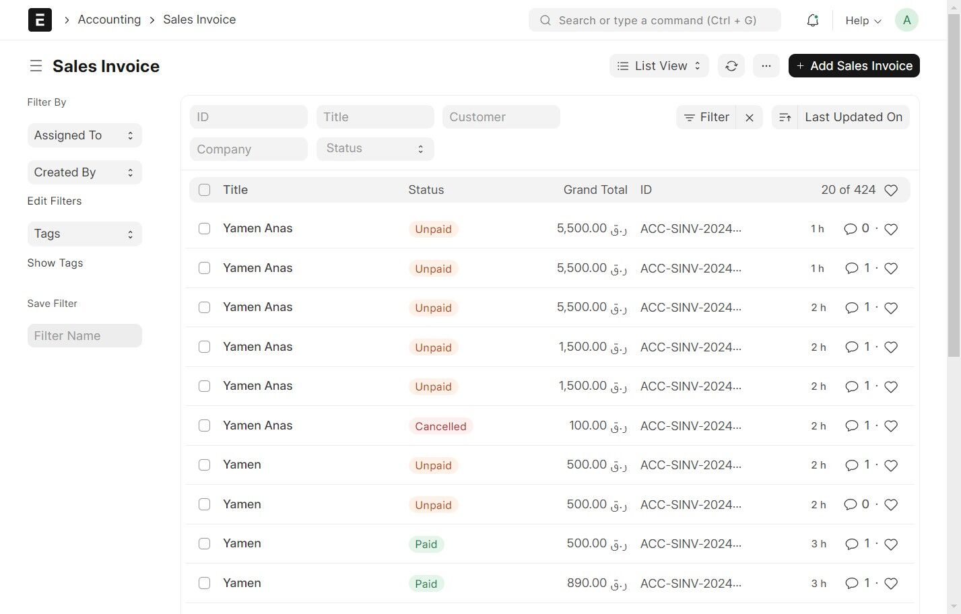
Task: Open the List View switcher dropdown
Action: tap(659, 66)
